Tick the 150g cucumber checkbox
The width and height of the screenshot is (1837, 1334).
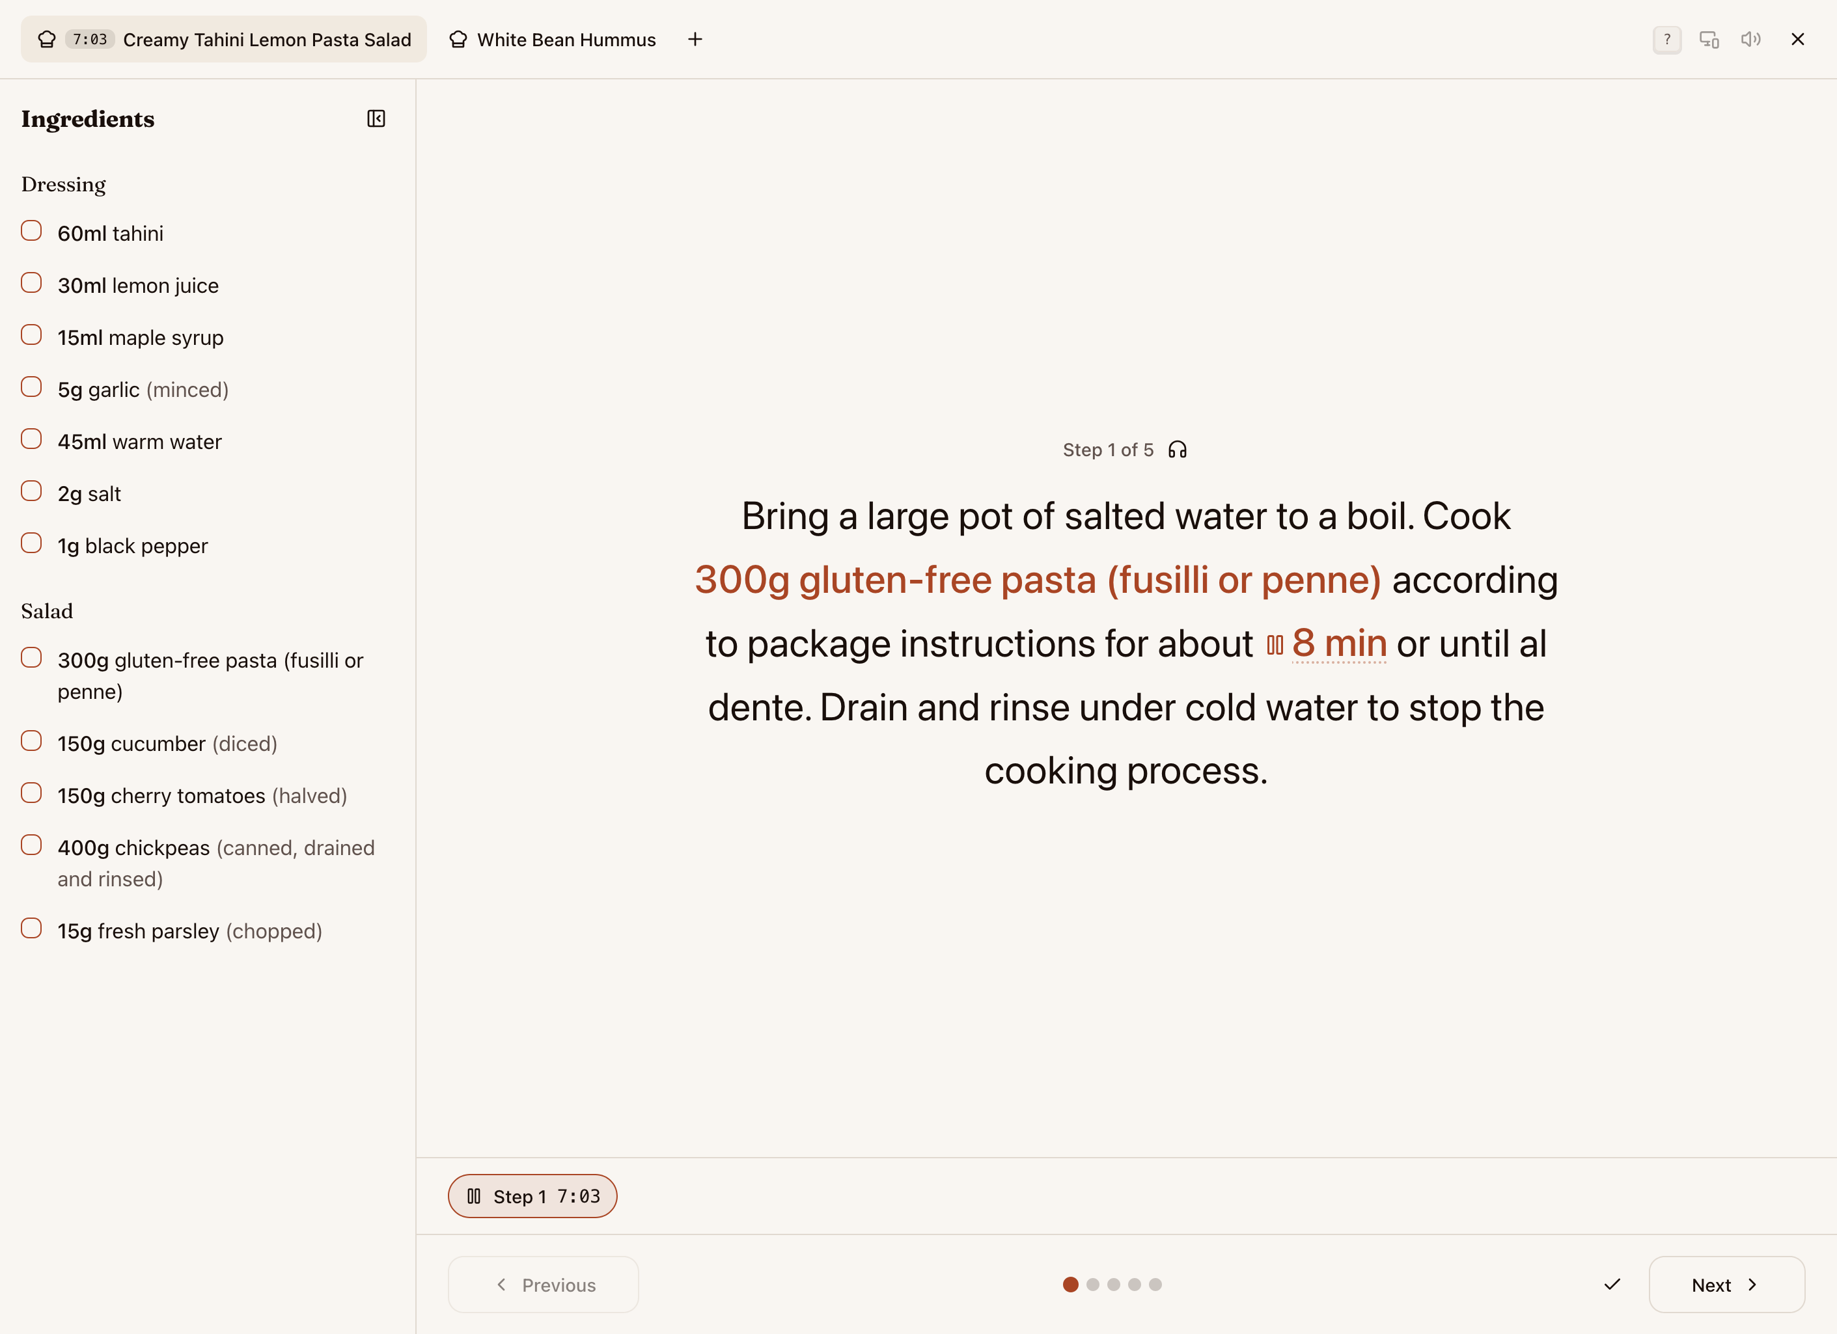point(32,741)
